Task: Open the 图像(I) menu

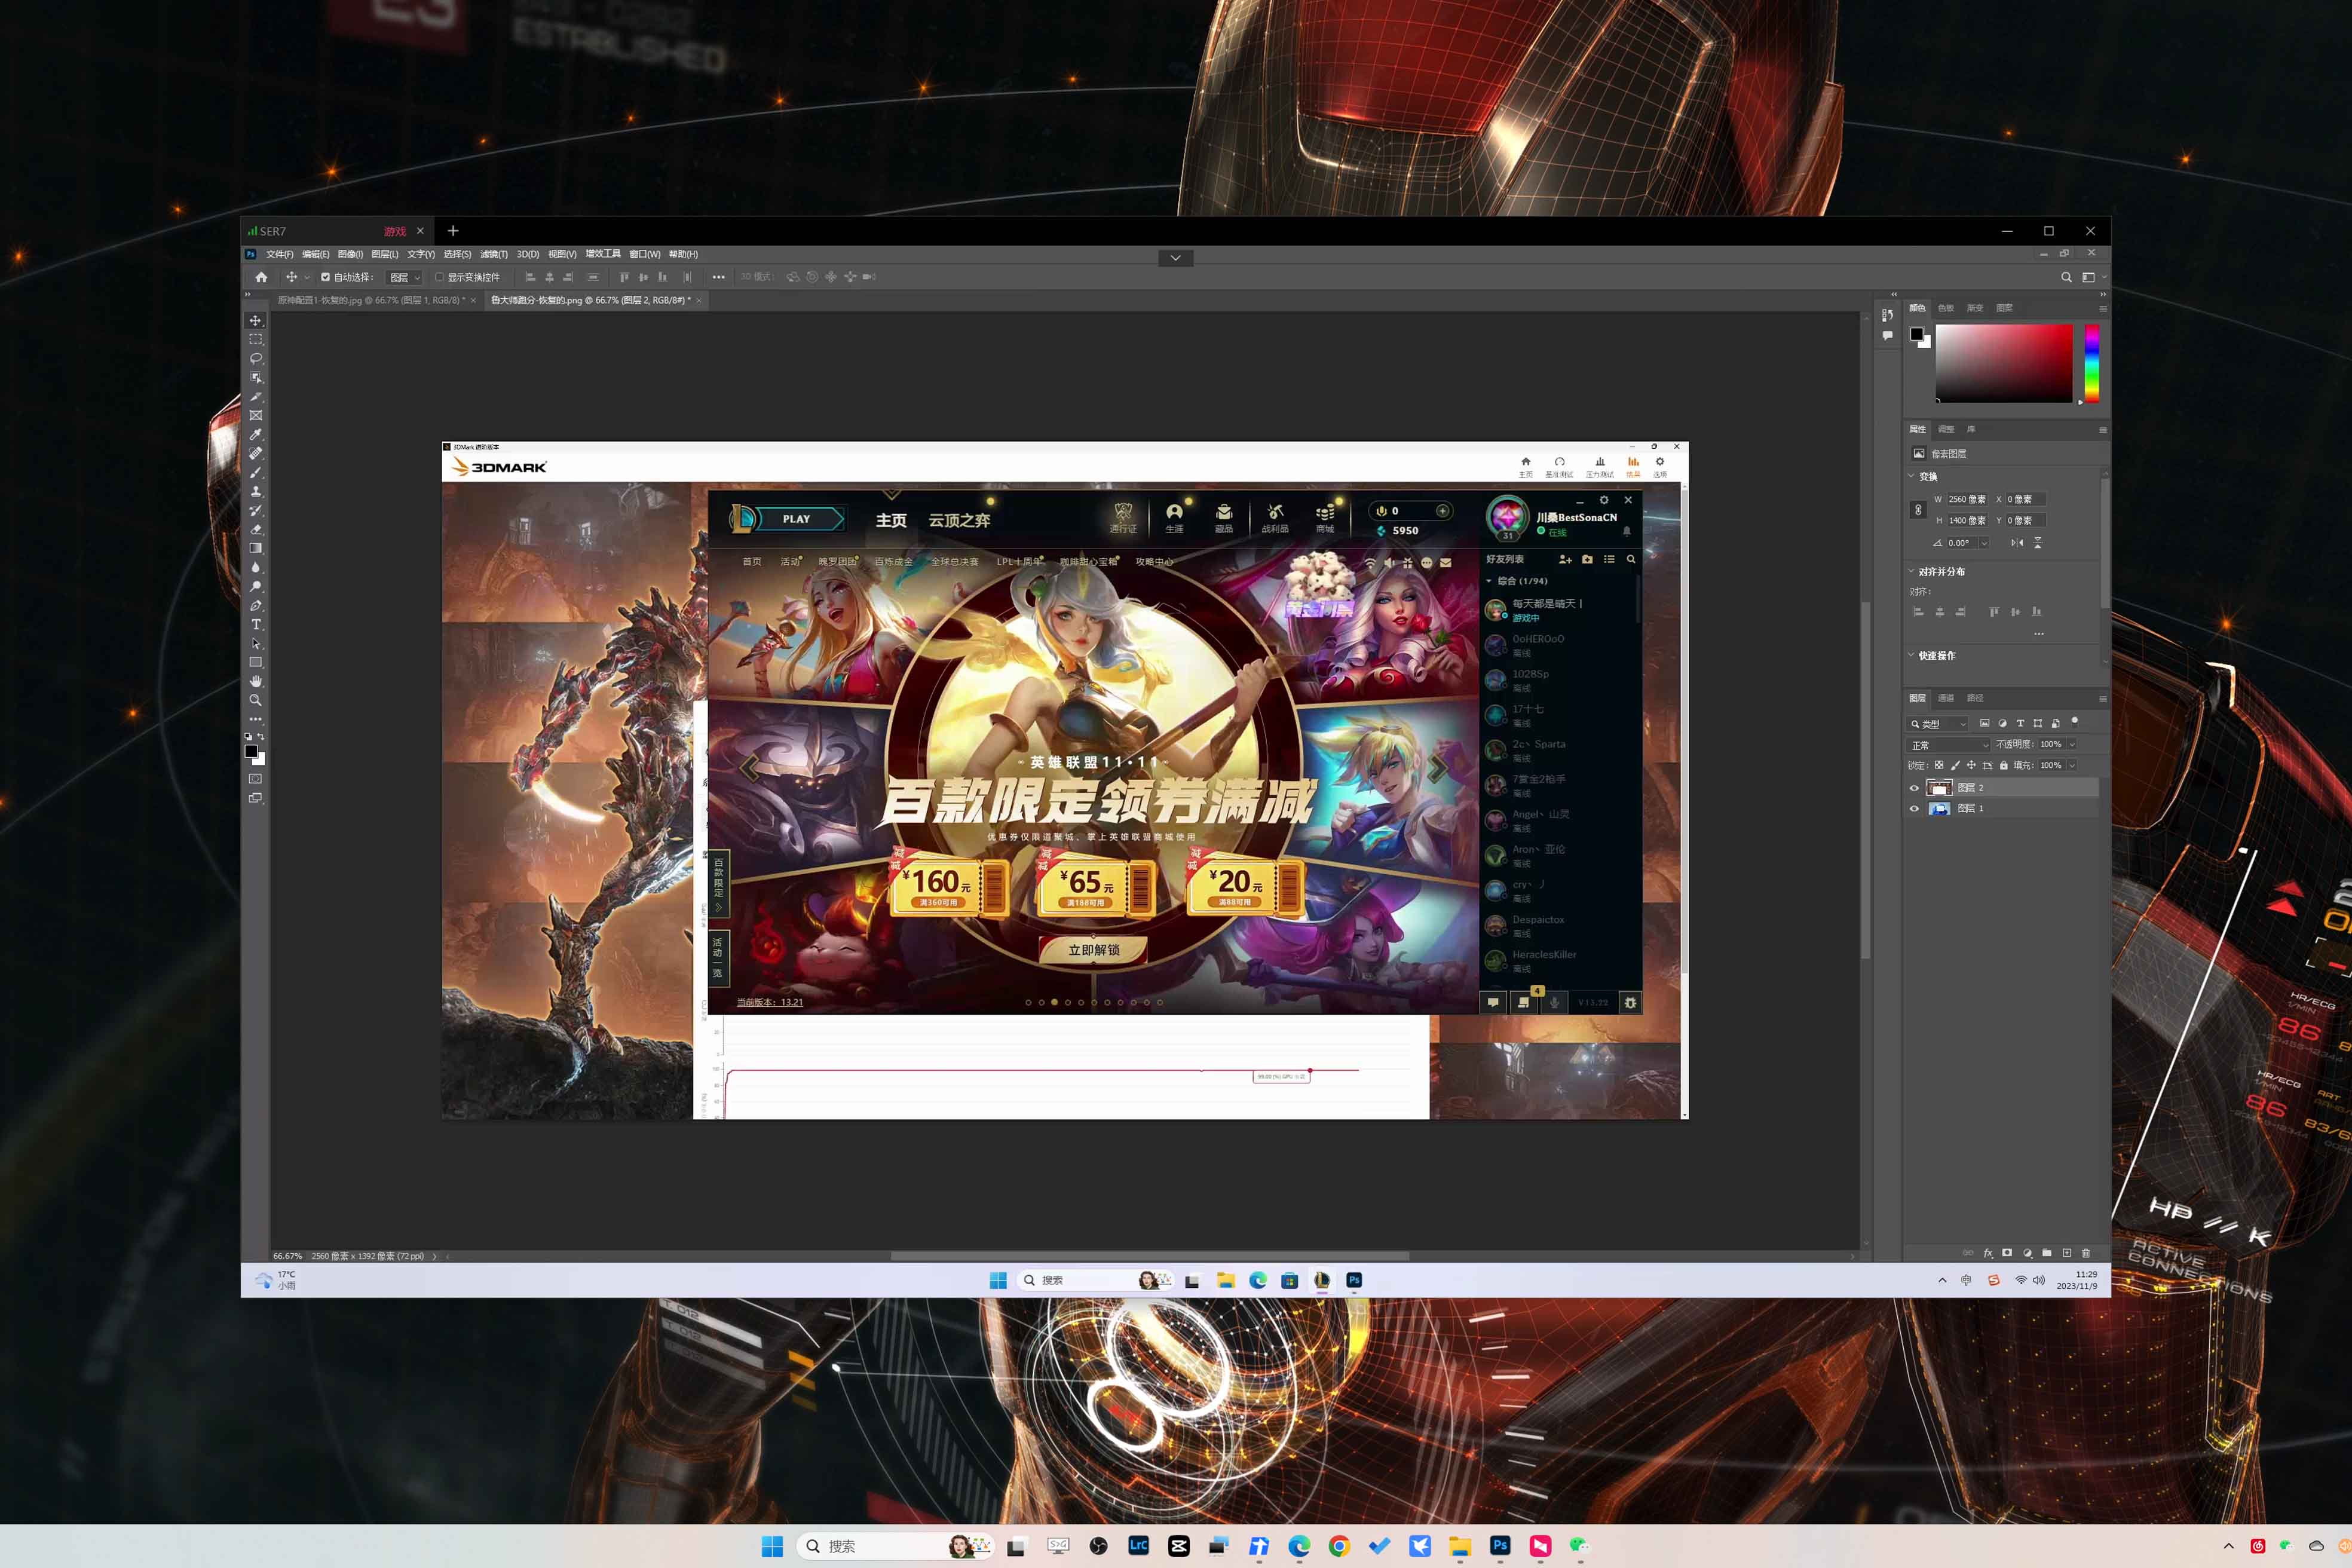Action: pos(350,254)
